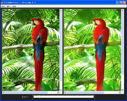Image resolution: width=127 pixels, height=101 pixels.
Task: Click the Zoom % label
Action: pyautogui.click(x=25, y=97)
